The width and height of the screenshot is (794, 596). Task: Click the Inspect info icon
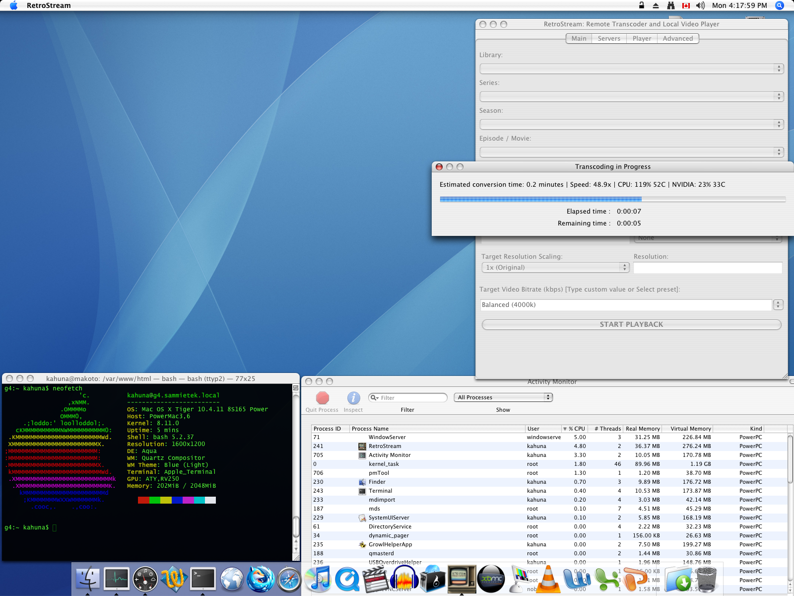tap(353, 398)
